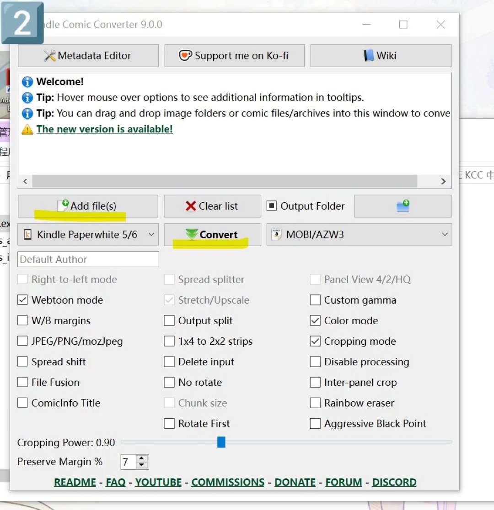
Task: Click the log scrollbar right arrow
Action: [x=443, y=181]
